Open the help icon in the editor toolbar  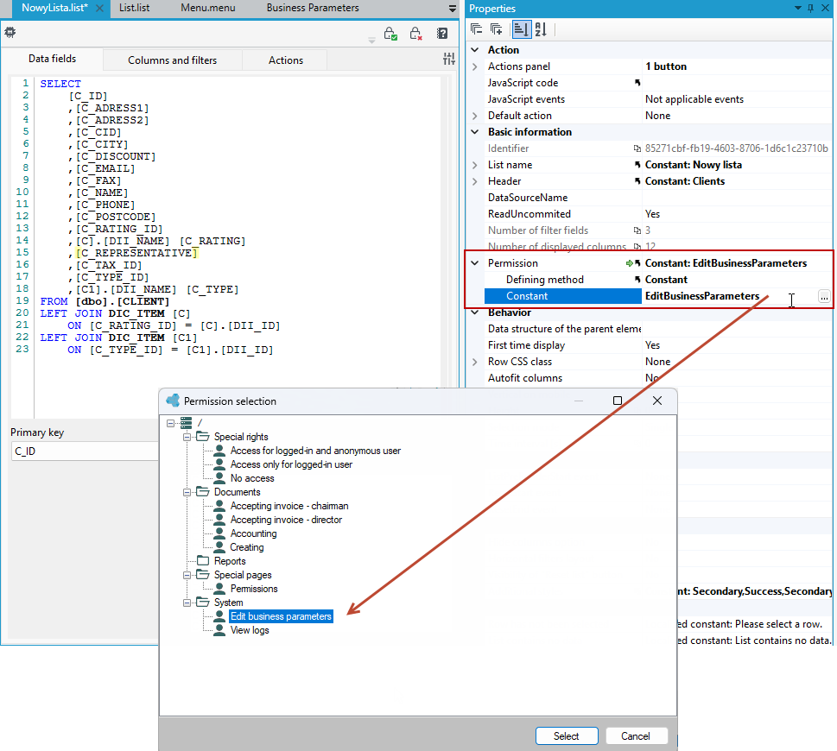[x=442, y=34]
